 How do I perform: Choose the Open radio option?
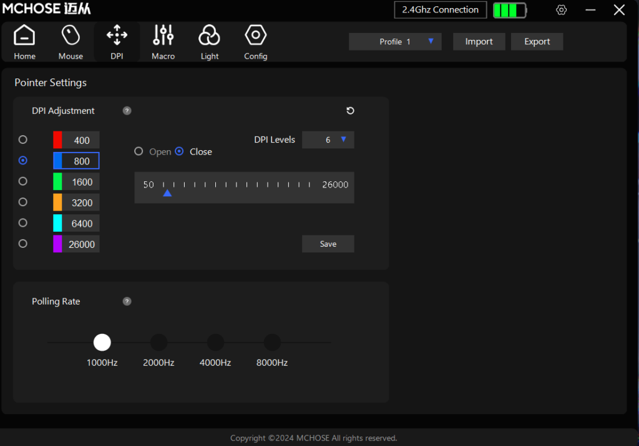point(139,151)
